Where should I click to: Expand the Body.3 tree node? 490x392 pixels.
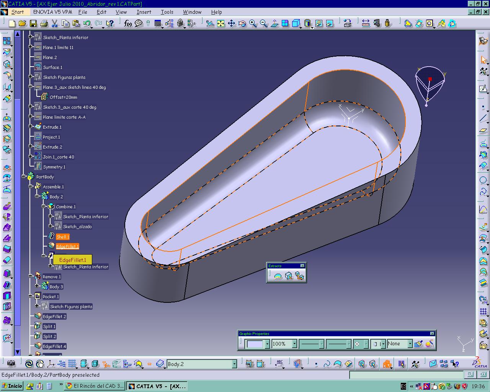37,286
